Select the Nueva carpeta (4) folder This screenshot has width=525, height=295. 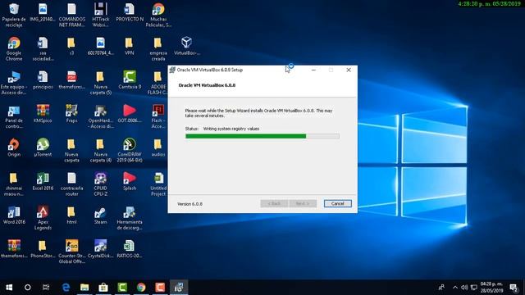click(x=100, y=151)
